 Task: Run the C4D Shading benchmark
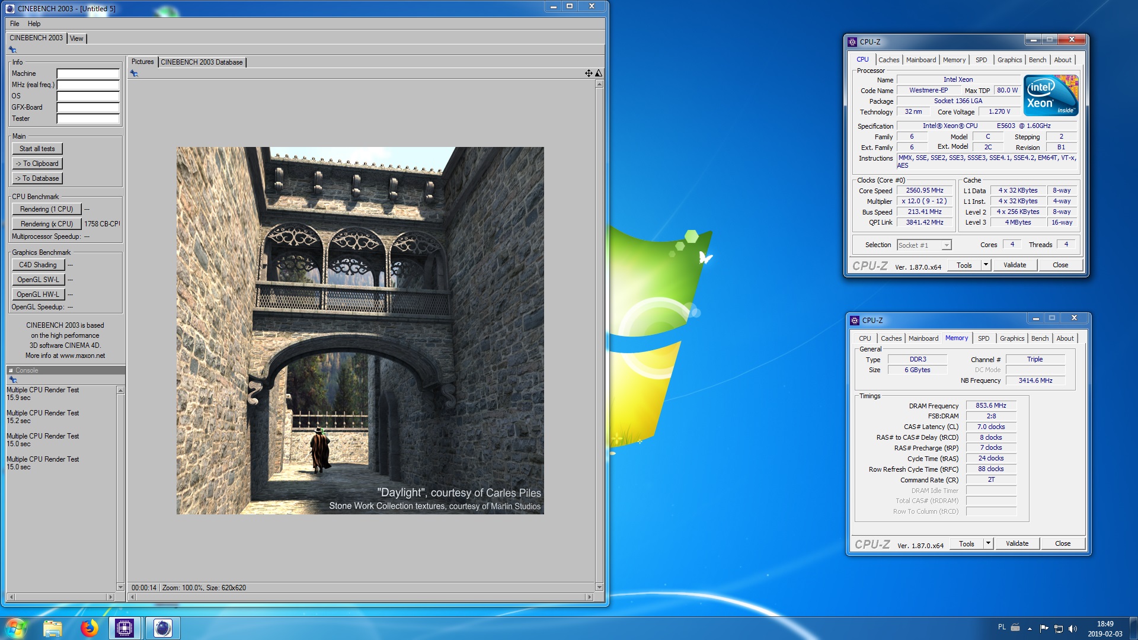38,265
